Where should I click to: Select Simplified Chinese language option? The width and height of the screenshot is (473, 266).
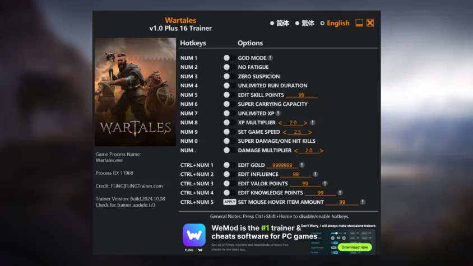[x=280, y=23]
